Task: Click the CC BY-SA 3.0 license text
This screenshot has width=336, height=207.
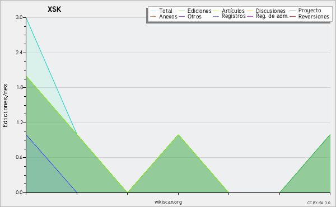Action: tap(319, 203)
